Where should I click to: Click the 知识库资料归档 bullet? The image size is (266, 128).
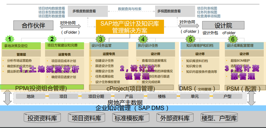tap(197, 61)
